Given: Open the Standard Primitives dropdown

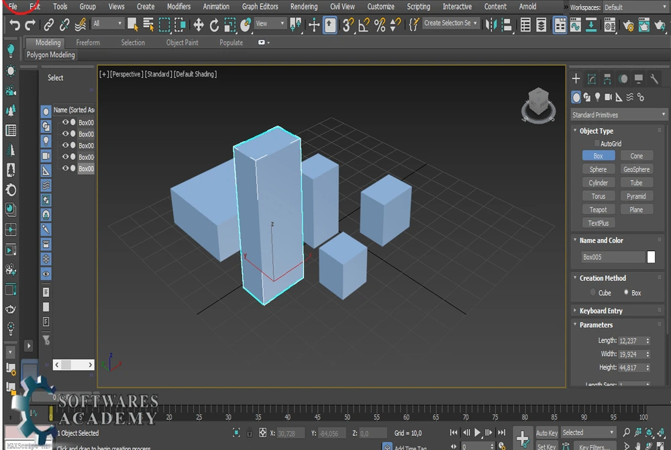Looking at the screenshot, I should 619,115.
